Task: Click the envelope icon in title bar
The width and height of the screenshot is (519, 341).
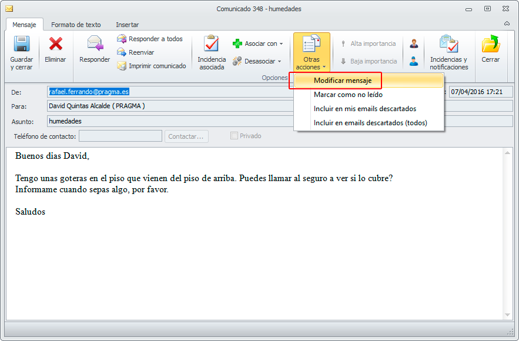Action: [9, 9]
